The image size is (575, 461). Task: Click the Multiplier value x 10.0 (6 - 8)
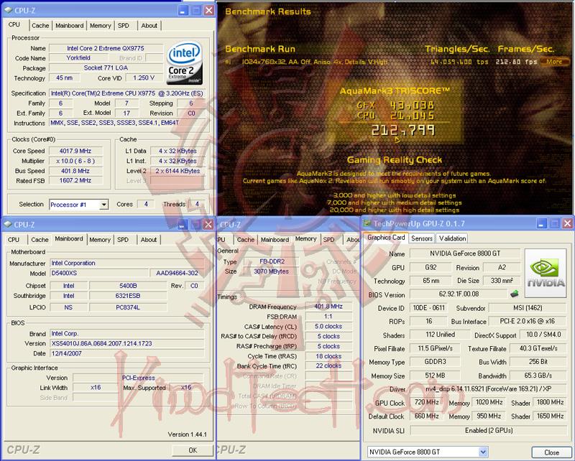click(x=75, y=161)
